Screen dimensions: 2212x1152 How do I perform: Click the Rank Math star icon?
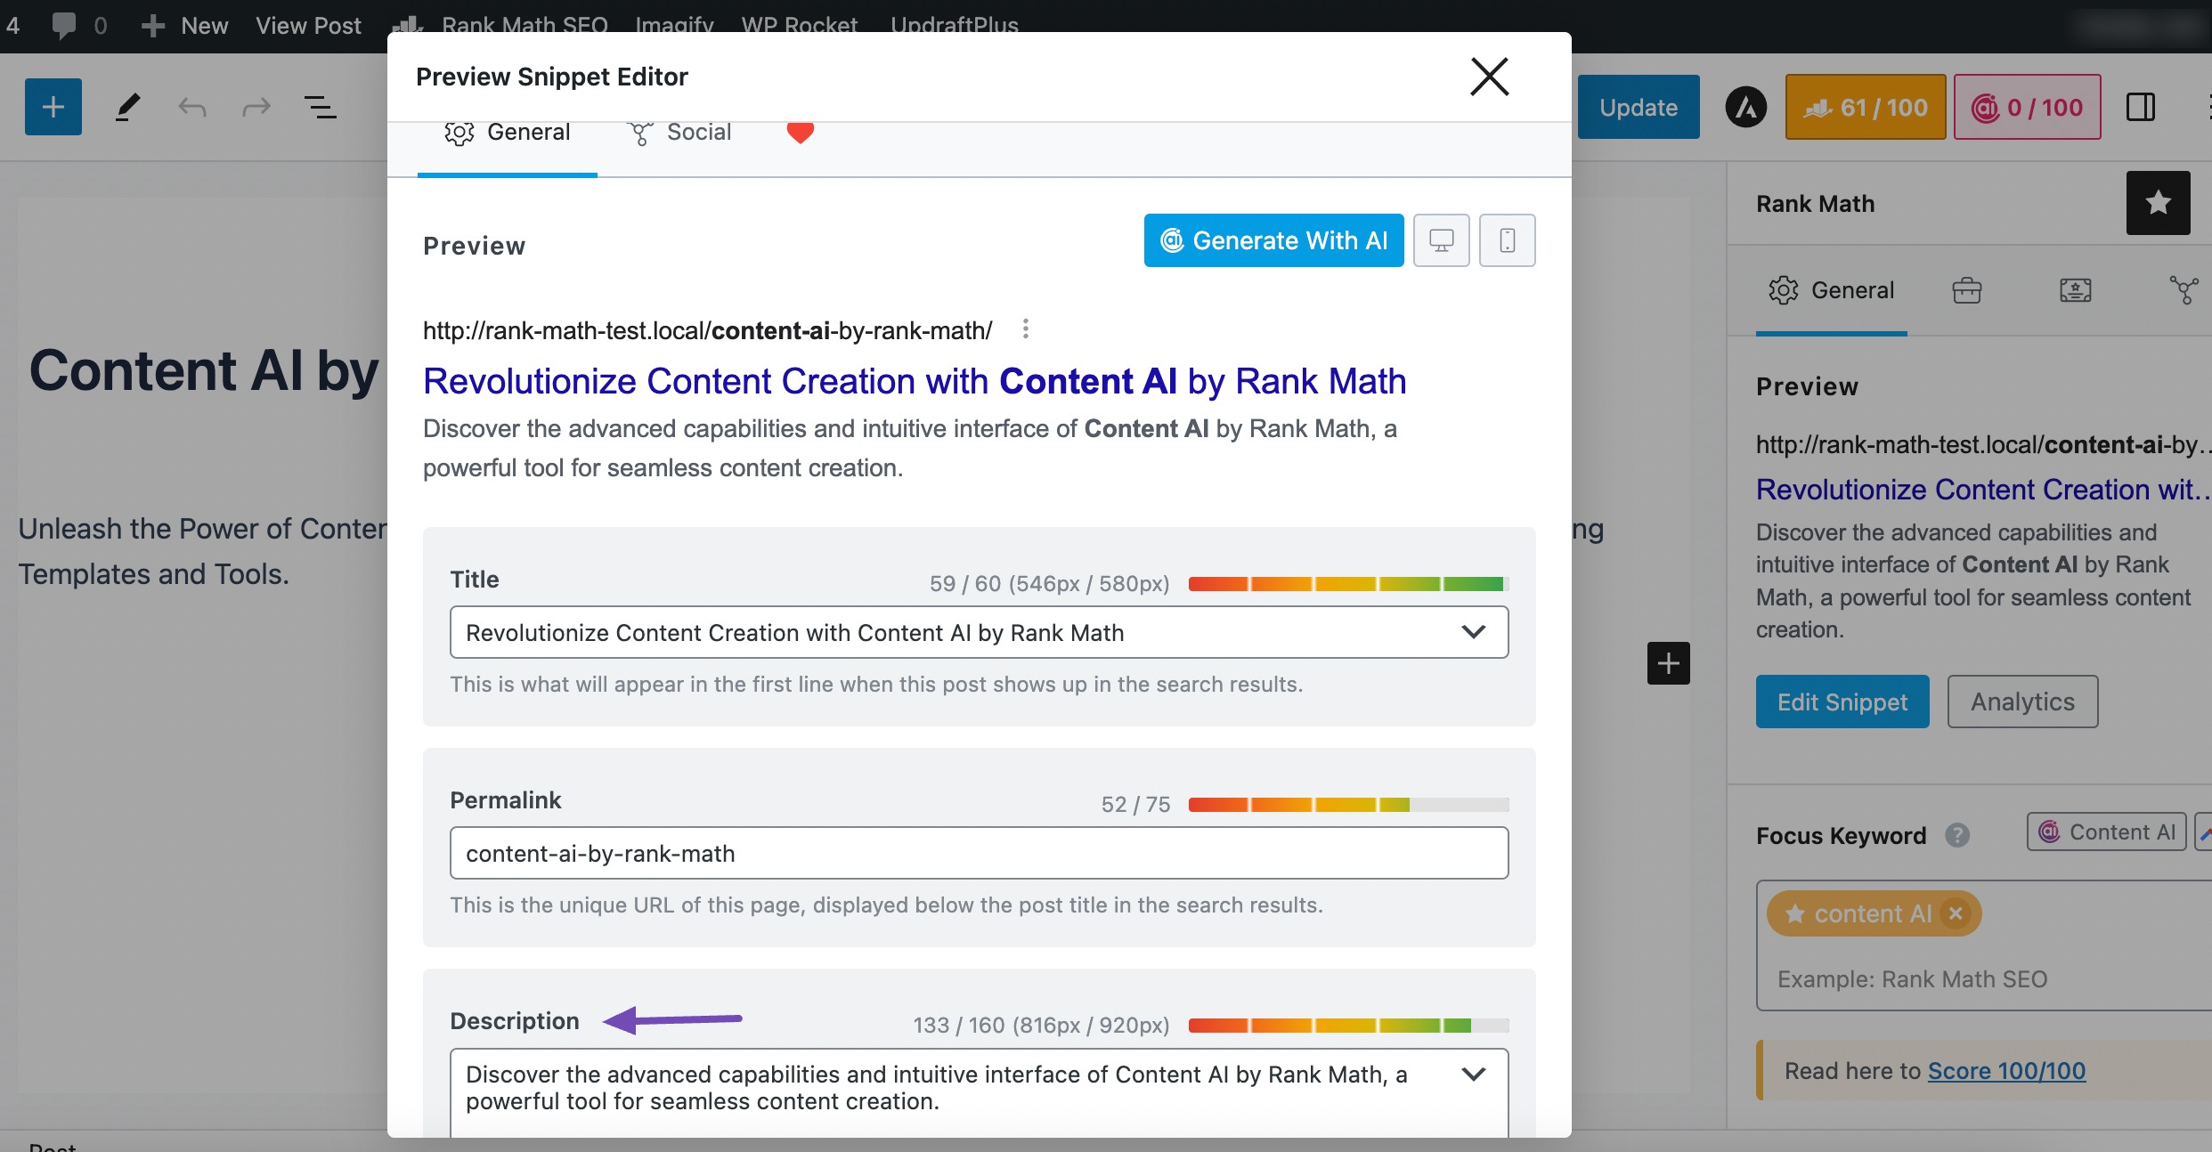click(2159, 203)
